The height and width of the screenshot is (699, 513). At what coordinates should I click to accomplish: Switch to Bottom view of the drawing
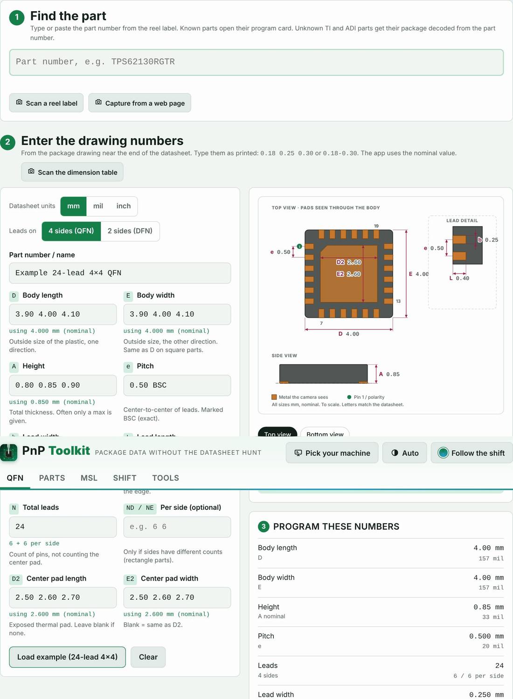[325, 432]
